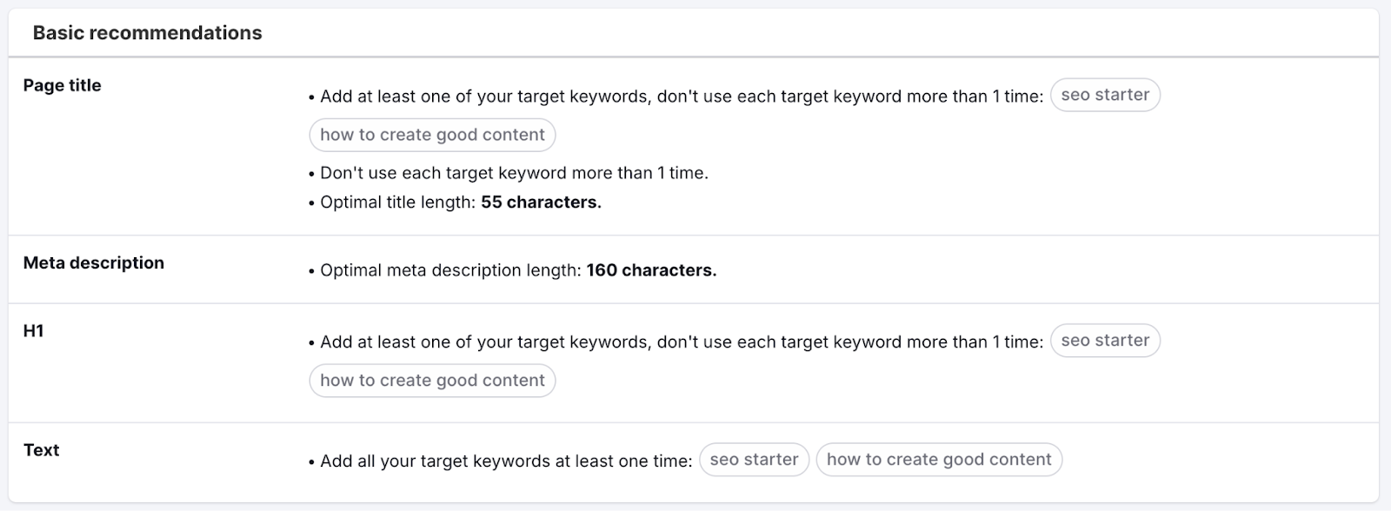
Task: Click the bold '160 characters' meta description value
Action: coord(652,270)
